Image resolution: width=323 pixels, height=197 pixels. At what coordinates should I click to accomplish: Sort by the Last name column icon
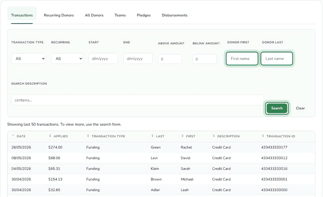click(x=152, y=136)
